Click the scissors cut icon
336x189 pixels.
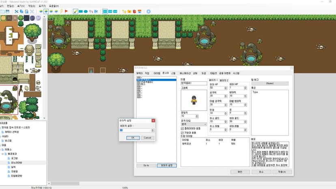pyautogui.click(x=16, y=11)
